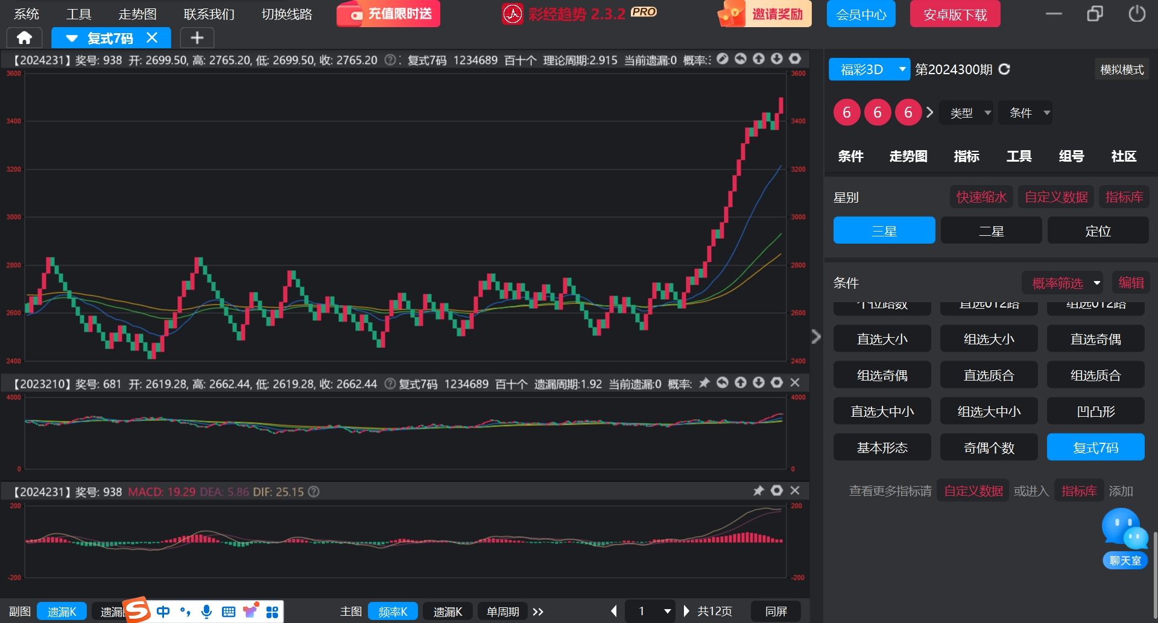Toggle 直选大小 condition
The width and height of the screenshot is (1158, 623).
click(x=882, y=339)
